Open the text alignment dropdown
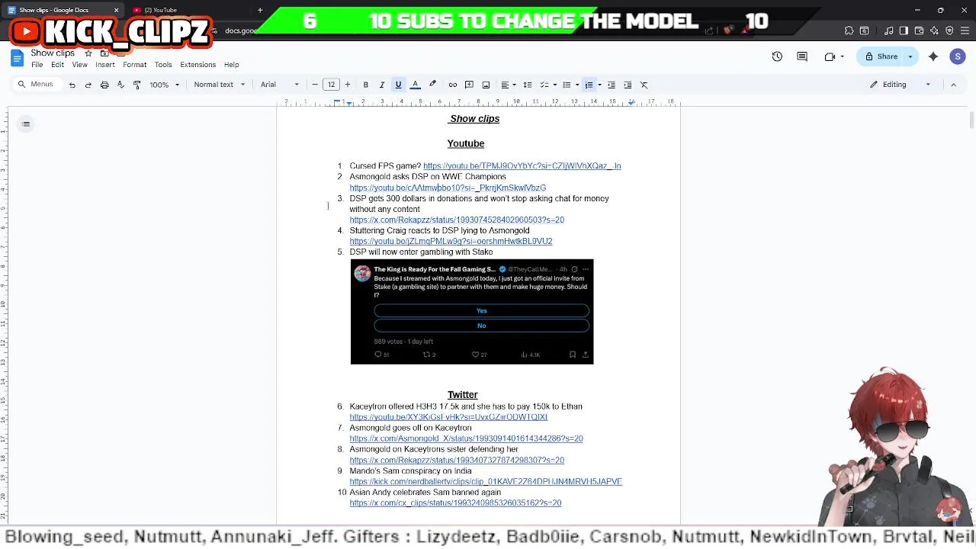The image size is (976, 549). pos(508,85)
